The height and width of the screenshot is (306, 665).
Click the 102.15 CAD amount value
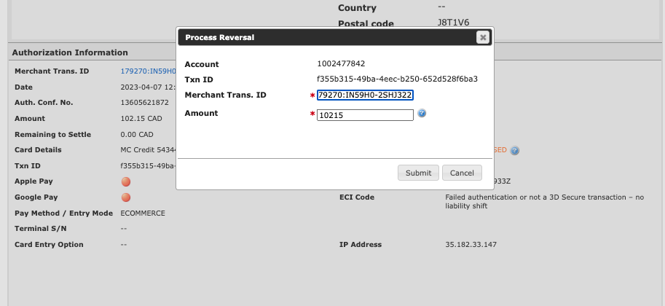[x=141, y=119]
